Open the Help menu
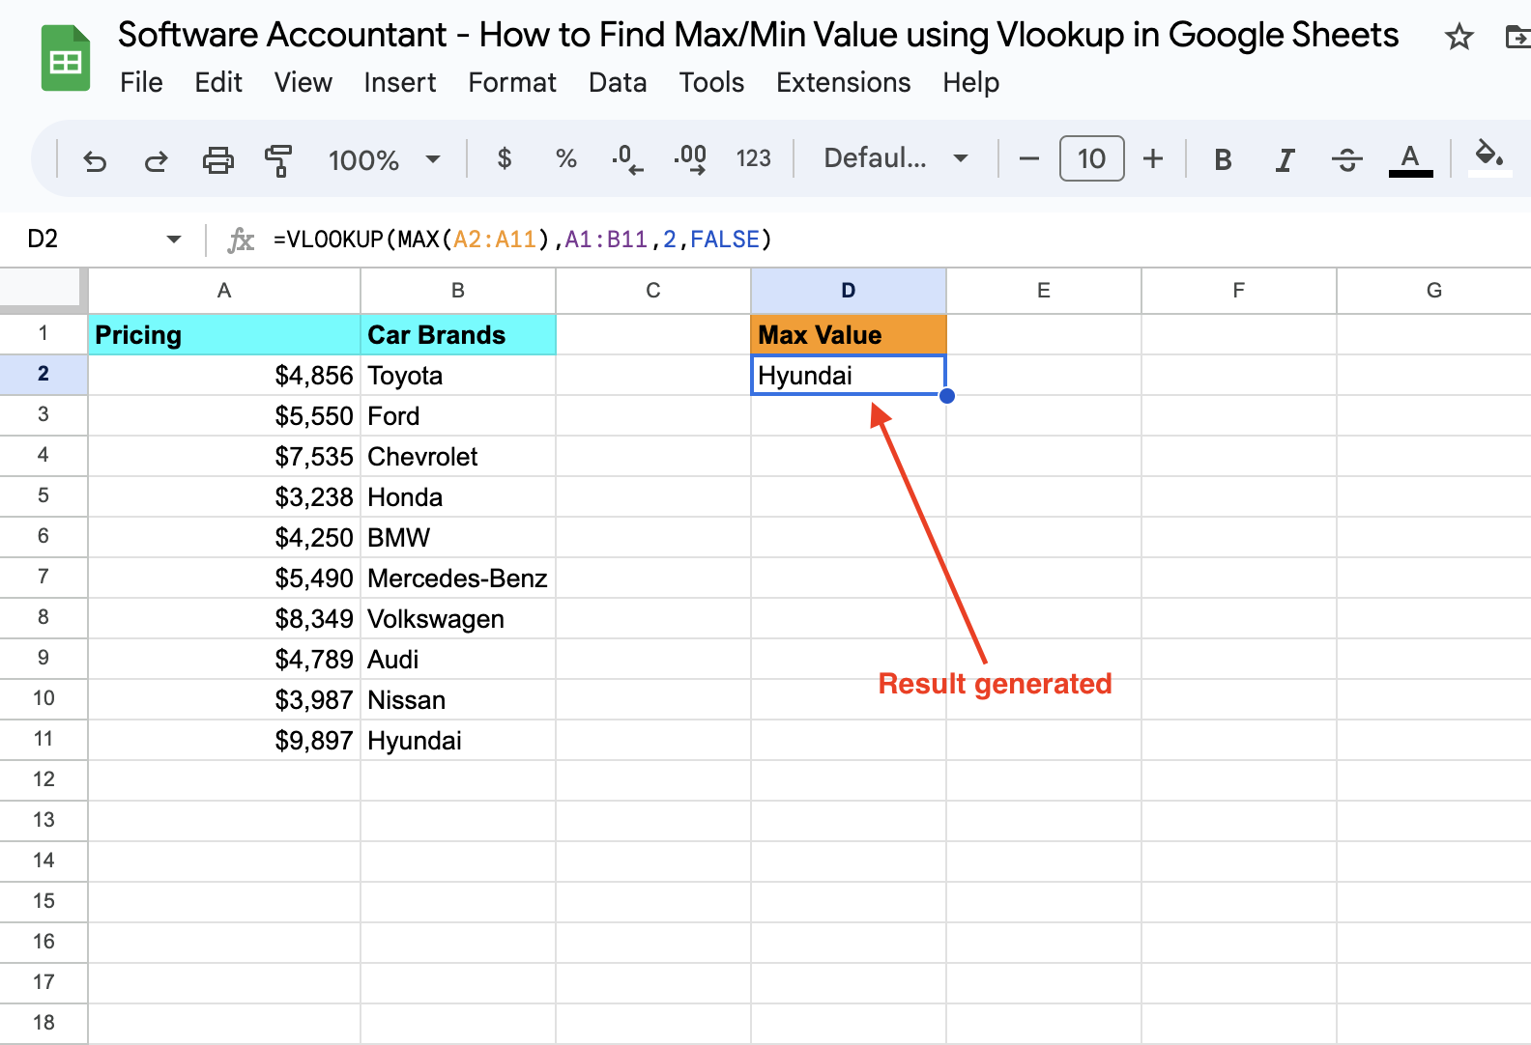 tap(970, 83)
